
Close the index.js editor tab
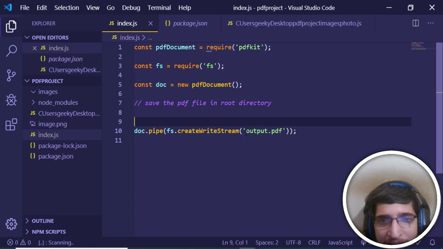click(x=151, y=23)
